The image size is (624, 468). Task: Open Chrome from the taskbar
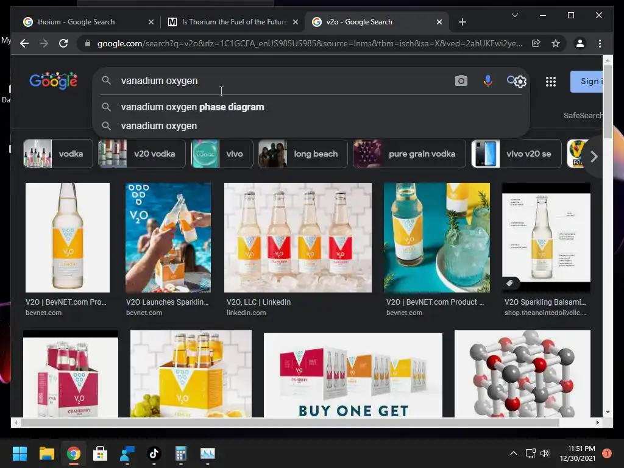73,453
